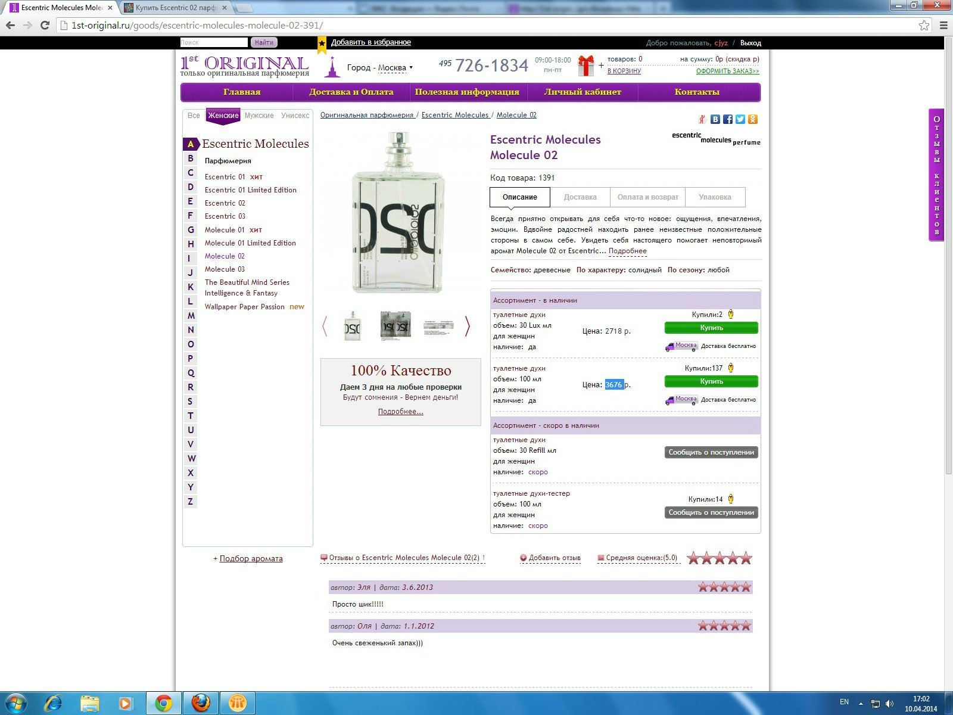This screenshot has height=715, width=953.
Task: Show next product thumbnails with right arrow
Action: [468, 326]
